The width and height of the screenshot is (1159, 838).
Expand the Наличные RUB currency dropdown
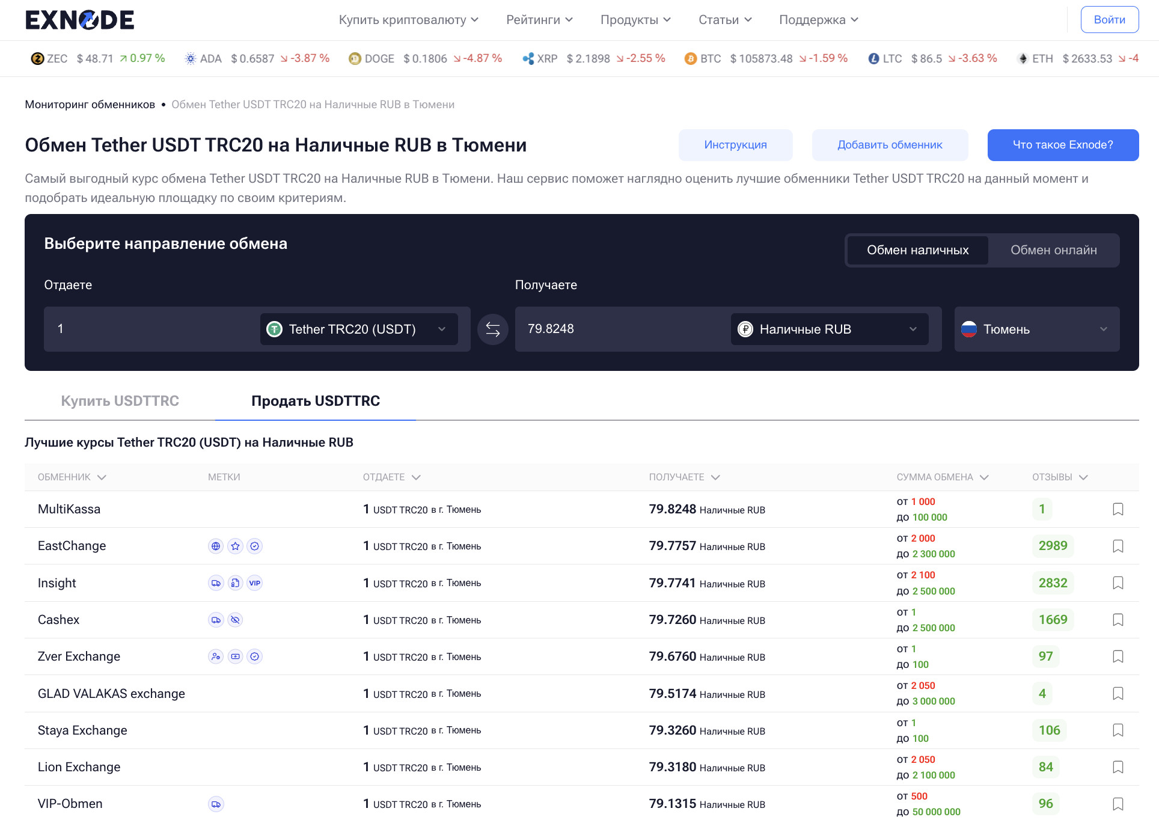[x=829, y=329]
